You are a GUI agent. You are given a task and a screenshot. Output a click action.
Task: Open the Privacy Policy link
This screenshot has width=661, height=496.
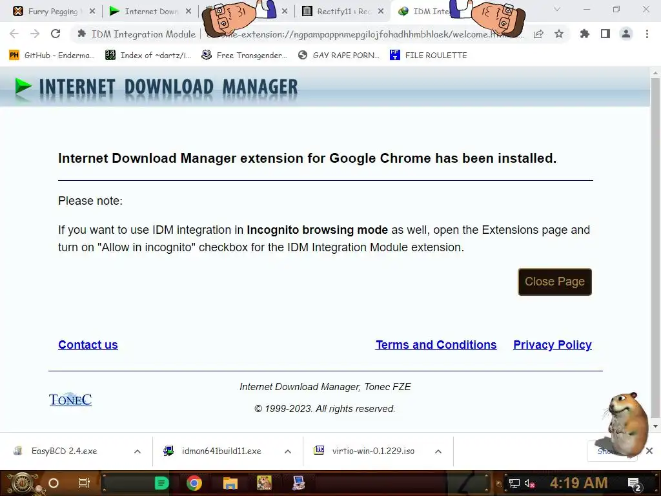(553, 345)
